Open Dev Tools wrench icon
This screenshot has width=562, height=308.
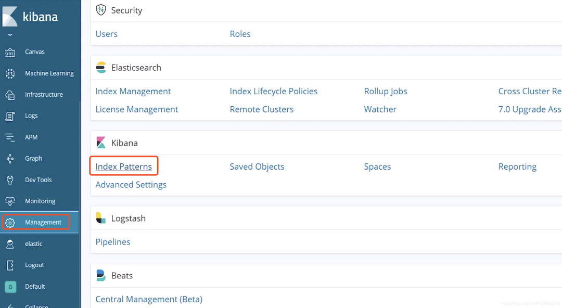coord(10,180)
